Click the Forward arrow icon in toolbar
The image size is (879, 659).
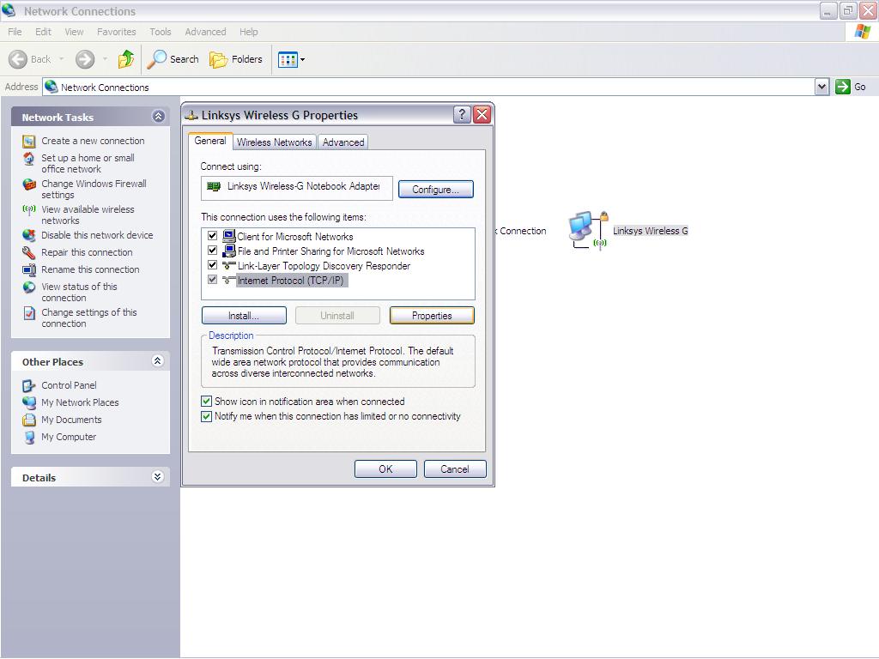tap(85, 59)
